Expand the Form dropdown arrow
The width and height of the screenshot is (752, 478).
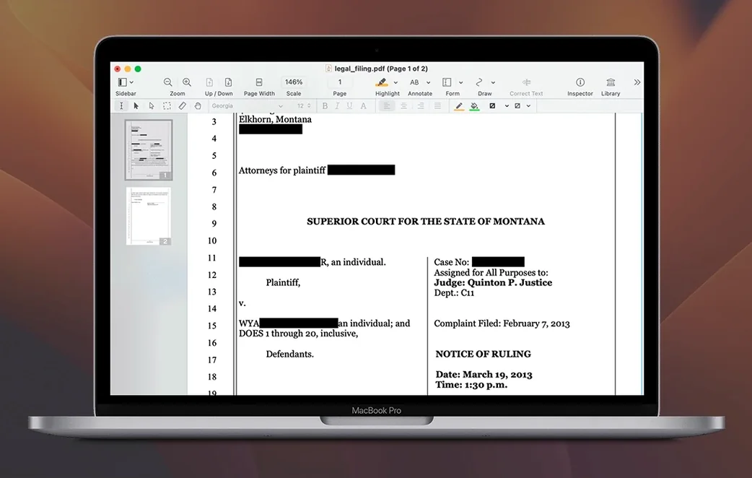(461, 82)
